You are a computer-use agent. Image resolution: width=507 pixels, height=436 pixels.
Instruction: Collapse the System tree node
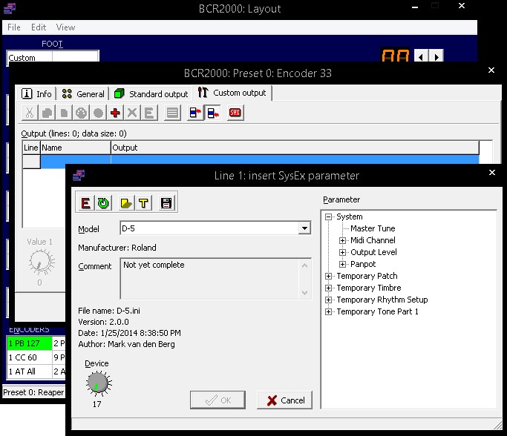(329, 217)
